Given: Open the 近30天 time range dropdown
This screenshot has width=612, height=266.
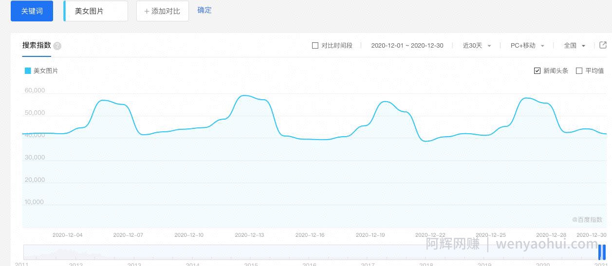Looking at the screenshot, I should 477,46.
